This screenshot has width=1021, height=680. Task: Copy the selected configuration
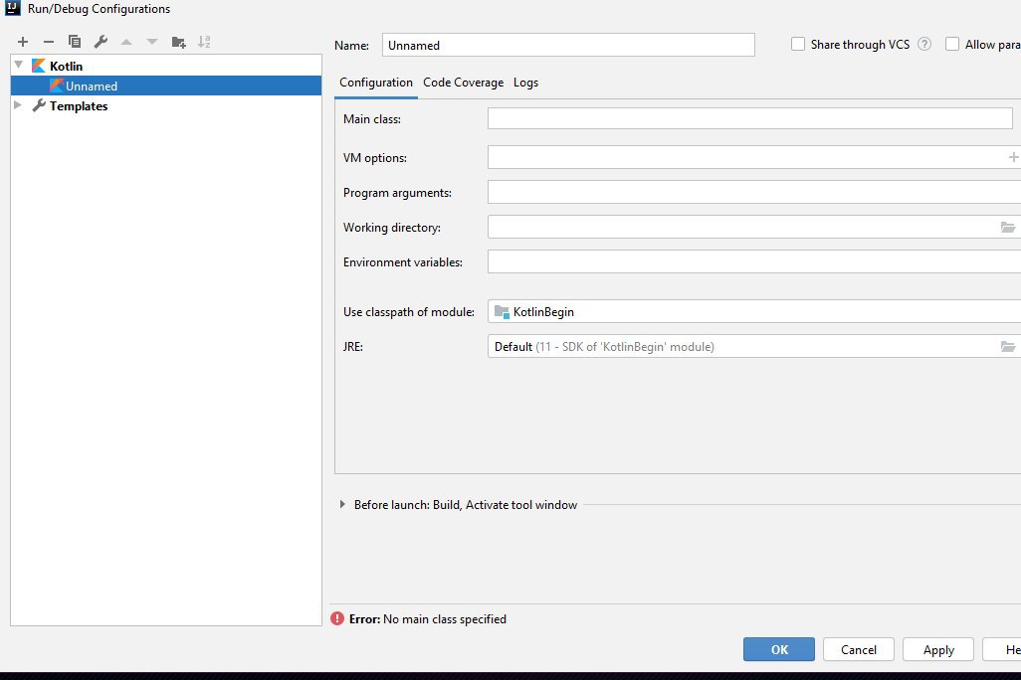75,42
